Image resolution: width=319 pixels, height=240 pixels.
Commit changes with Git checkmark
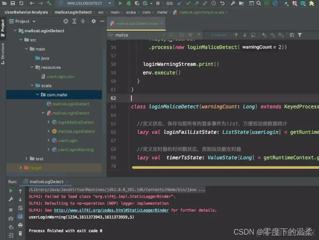[188, 3]
